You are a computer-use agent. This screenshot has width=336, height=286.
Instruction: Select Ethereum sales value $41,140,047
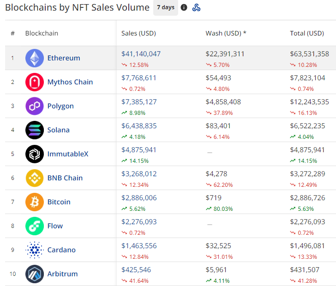[x=141, y=54]
